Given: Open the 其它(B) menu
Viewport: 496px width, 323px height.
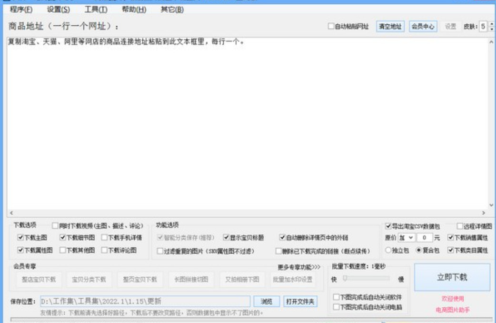Looking at the screenshot, I should (x=172, y=10).
